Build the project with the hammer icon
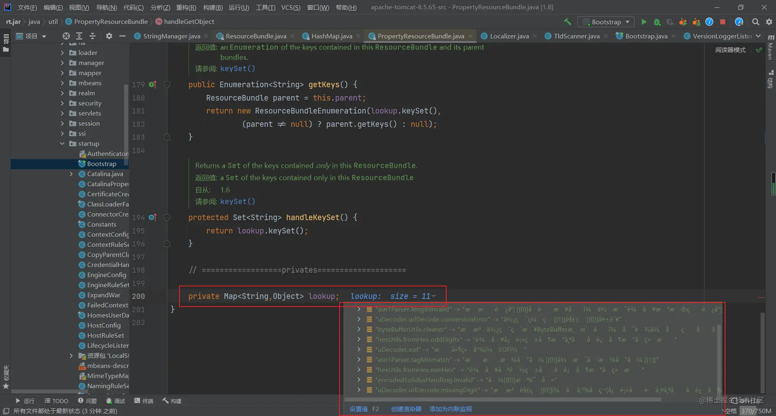Image resolution: width=776 pixels, height=416 pixels. [568, 22]
